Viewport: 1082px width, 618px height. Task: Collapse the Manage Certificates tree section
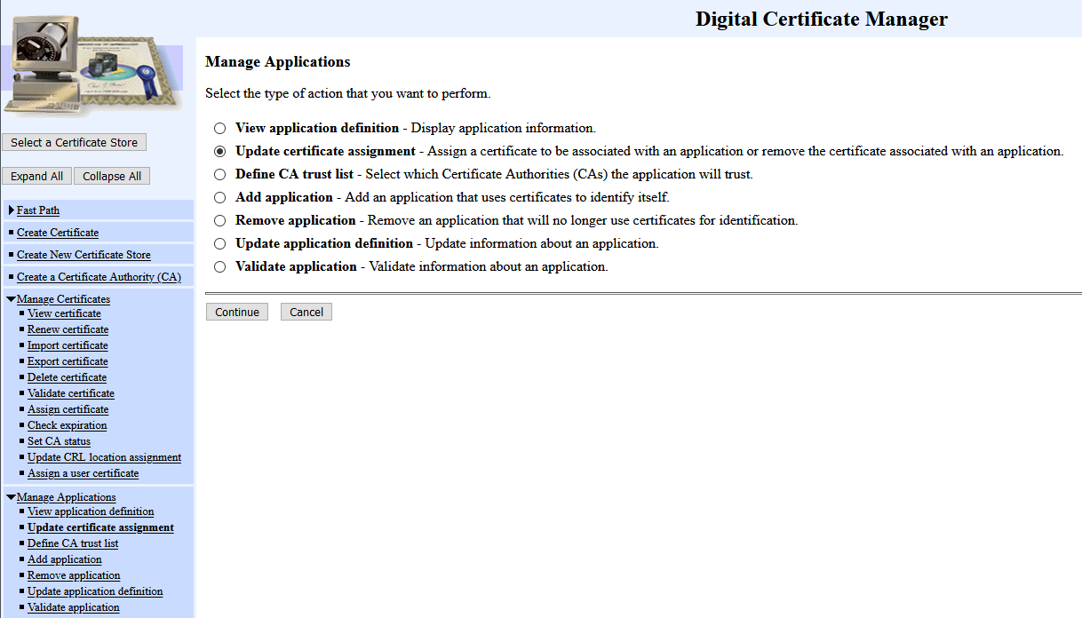point(11,299)
